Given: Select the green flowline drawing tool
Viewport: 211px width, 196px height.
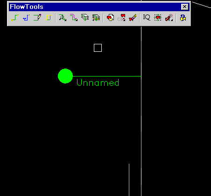Looking at the screenshot, I should tap(15, 18).
